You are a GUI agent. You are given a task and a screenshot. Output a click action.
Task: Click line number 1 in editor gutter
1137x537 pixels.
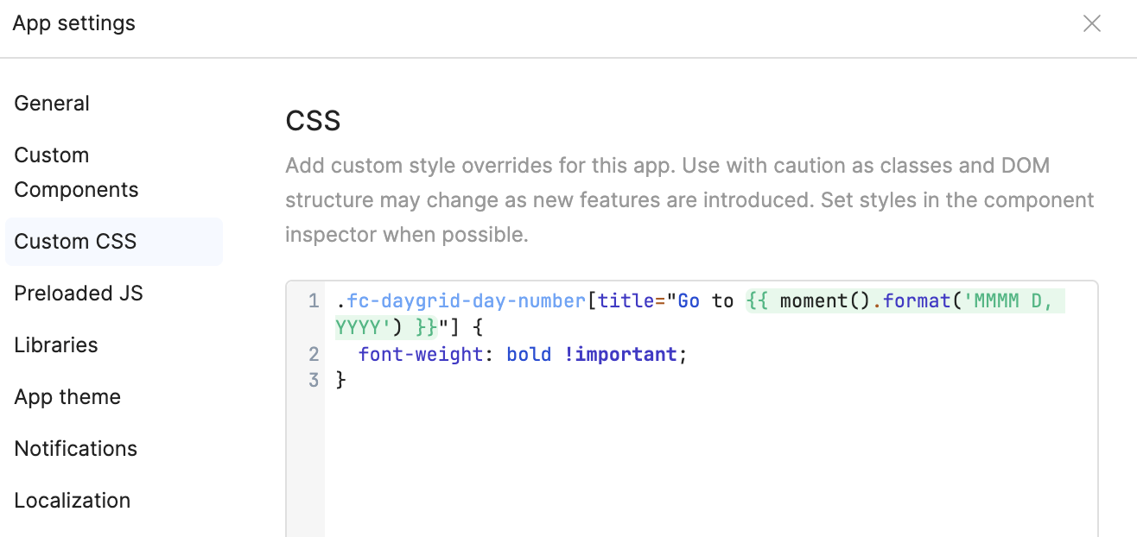pyautogui.click(x=314, y=301)
